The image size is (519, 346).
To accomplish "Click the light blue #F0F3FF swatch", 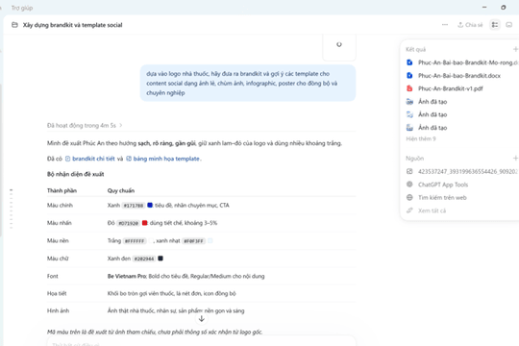I will click(210, 240).
